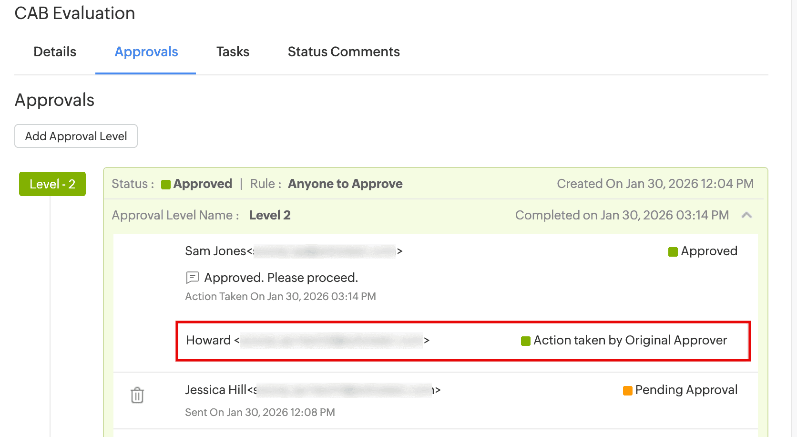797x437 pixels.
Task: Click green square beside 'Action taken by Original Approver'
Action: pyautogui.click(x=526, y=341)
